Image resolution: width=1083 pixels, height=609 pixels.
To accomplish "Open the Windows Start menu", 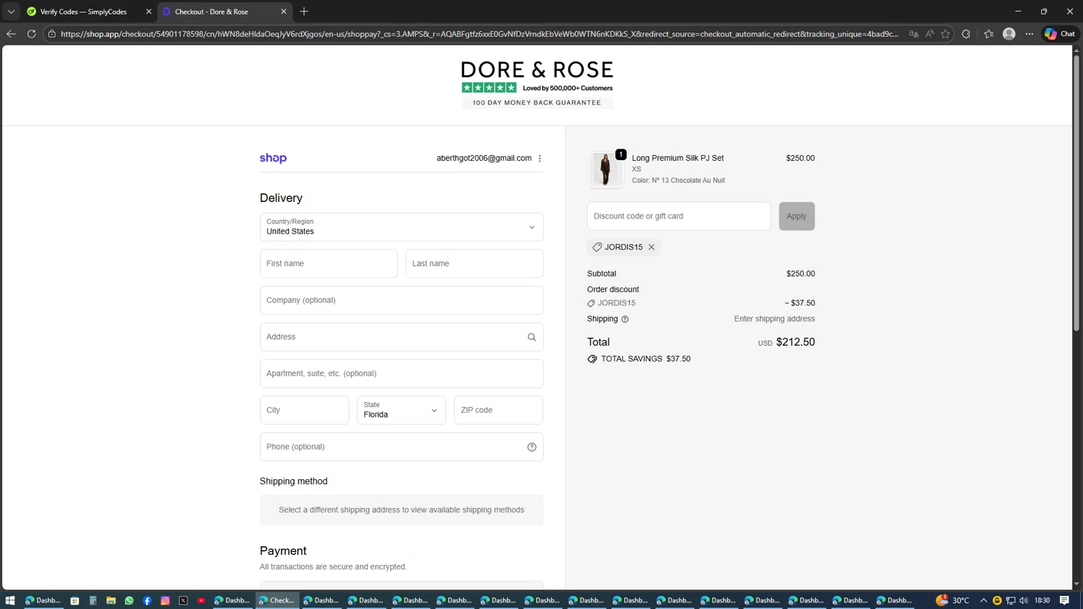I will point(10,600).
